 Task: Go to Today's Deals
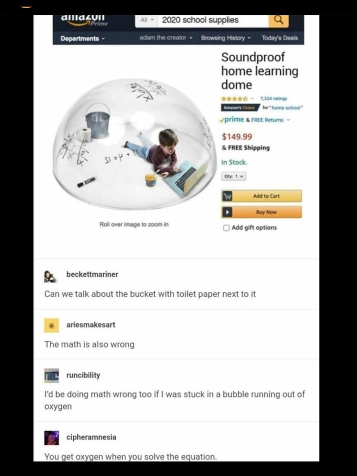279,38
